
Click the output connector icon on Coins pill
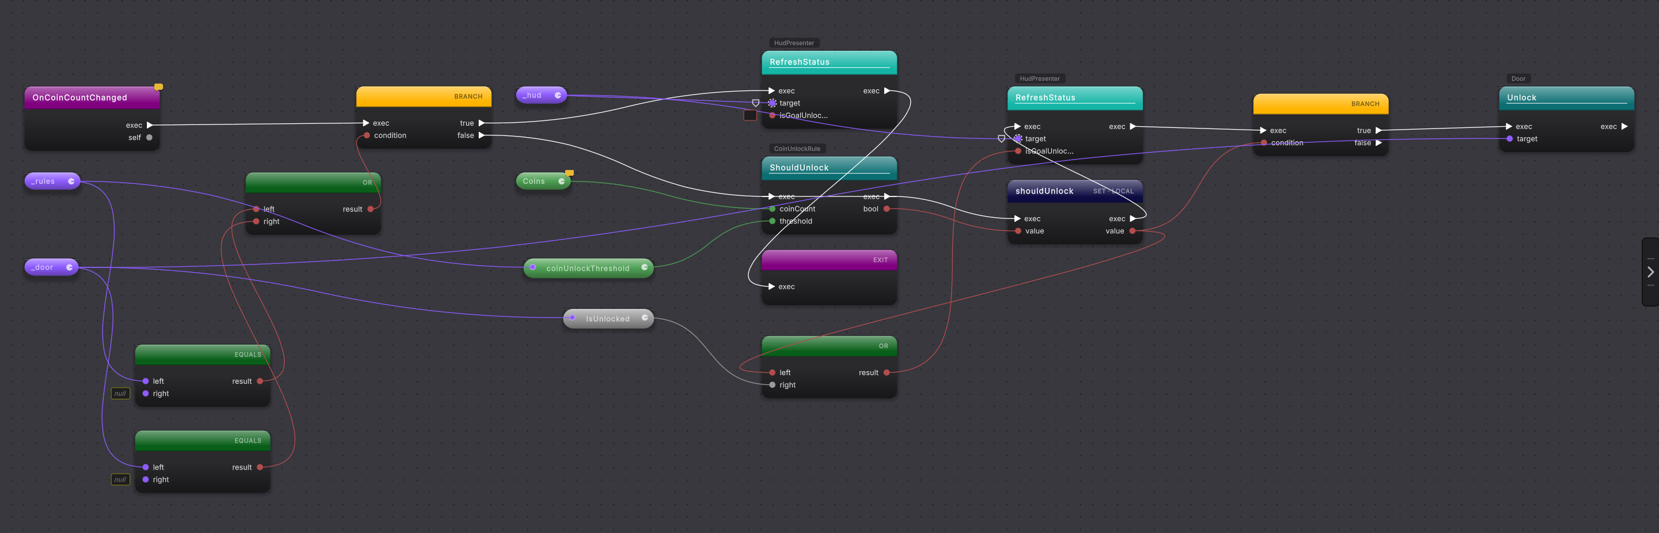(562, 181)
